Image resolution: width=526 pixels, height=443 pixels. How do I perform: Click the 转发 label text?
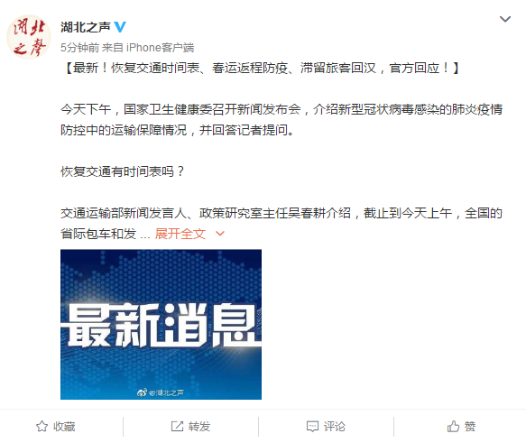pos(199,427)
